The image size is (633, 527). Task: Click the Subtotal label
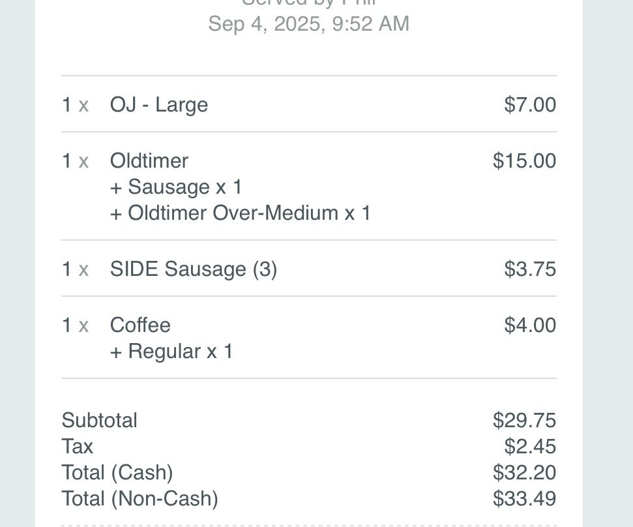99,421
